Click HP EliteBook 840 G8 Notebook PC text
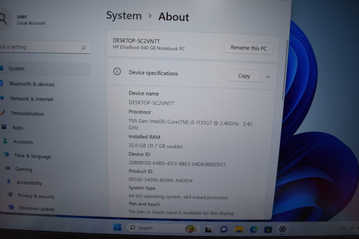The width and height of the screenshot is (359, 239). pos(149,48)
